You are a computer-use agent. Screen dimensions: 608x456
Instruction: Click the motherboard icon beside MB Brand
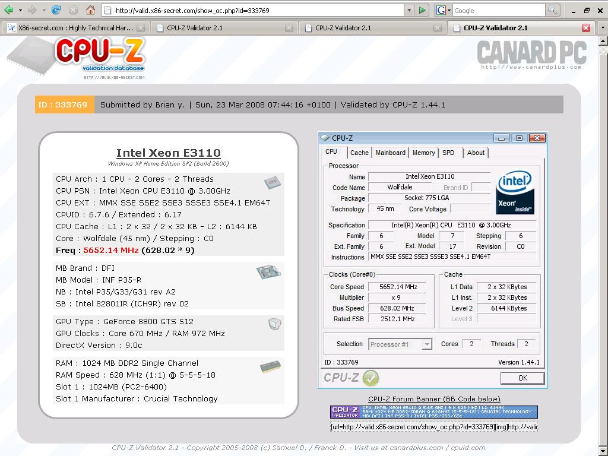point(268,271)
